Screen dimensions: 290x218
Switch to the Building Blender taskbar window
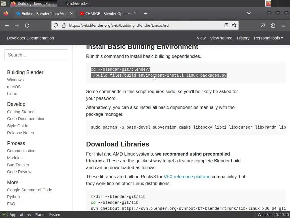33,3
